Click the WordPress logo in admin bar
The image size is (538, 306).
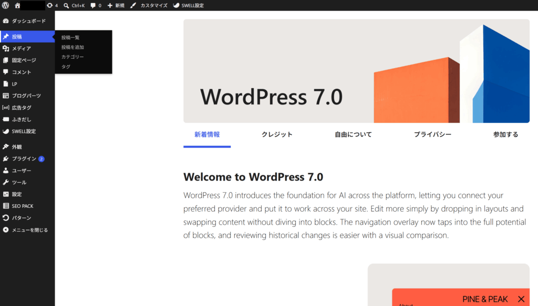(5, 5)
